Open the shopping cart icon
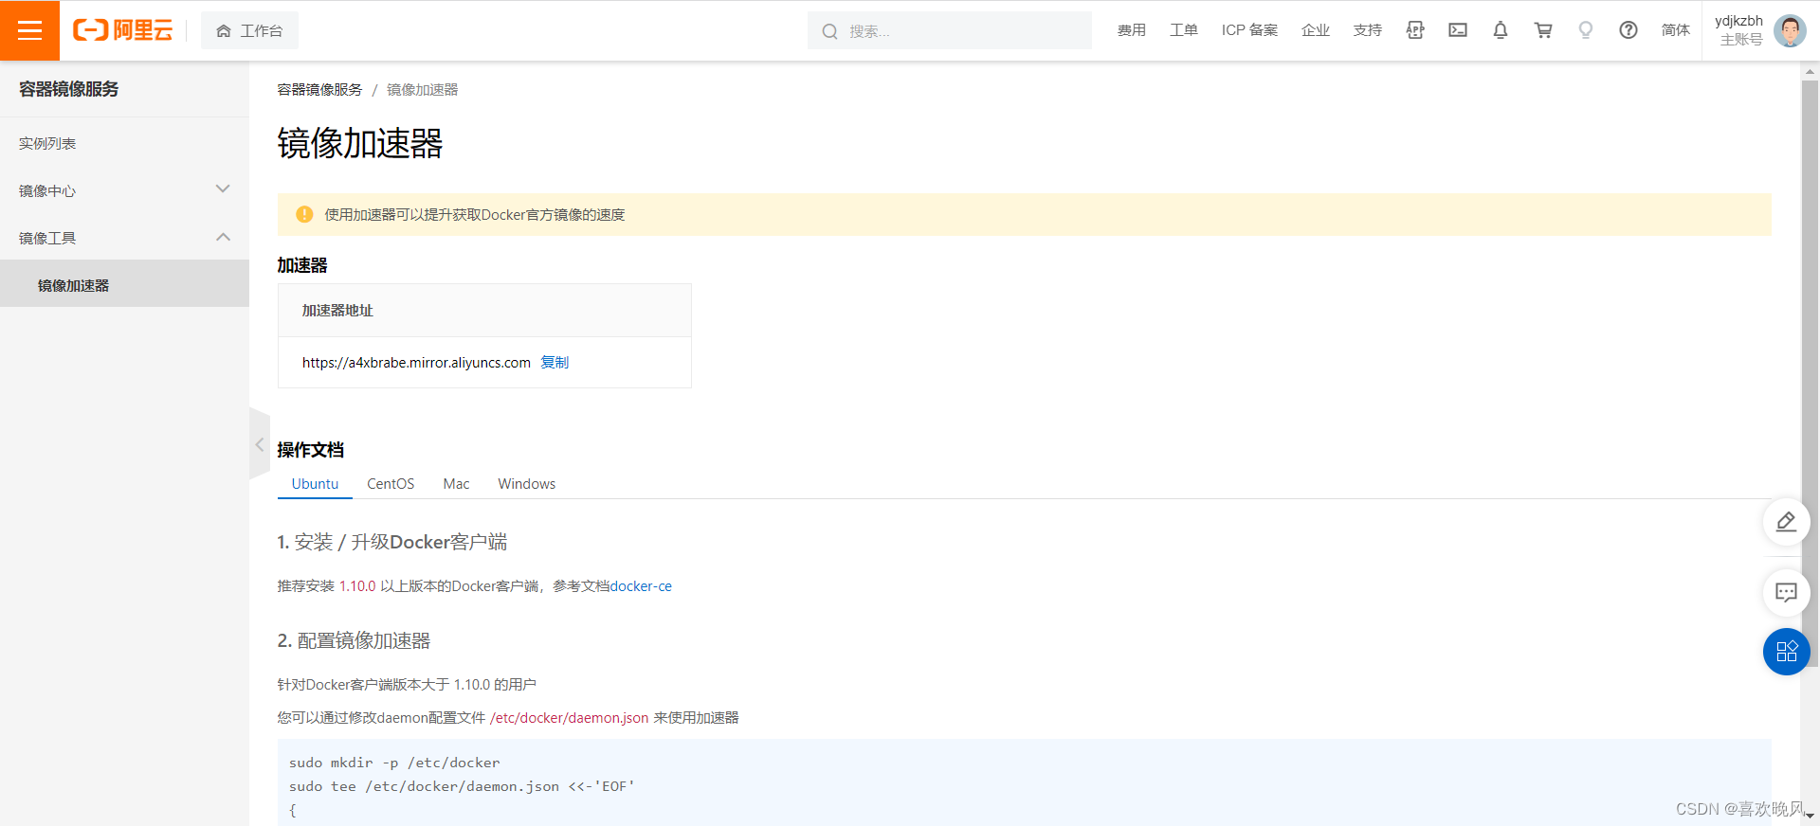 pyautogui.click(x=1543, y=30)
